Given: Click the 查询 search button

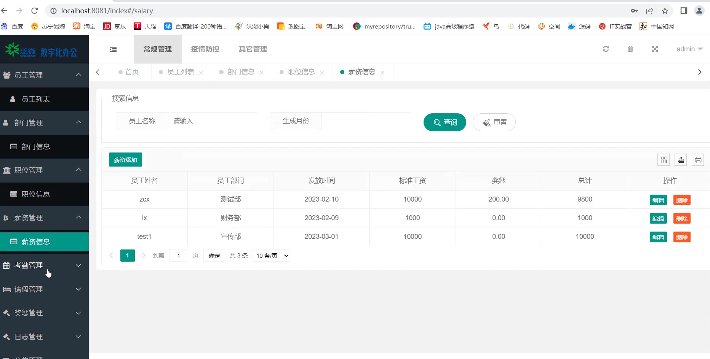Looking at the screenshot, I should (x=445, y=122).
